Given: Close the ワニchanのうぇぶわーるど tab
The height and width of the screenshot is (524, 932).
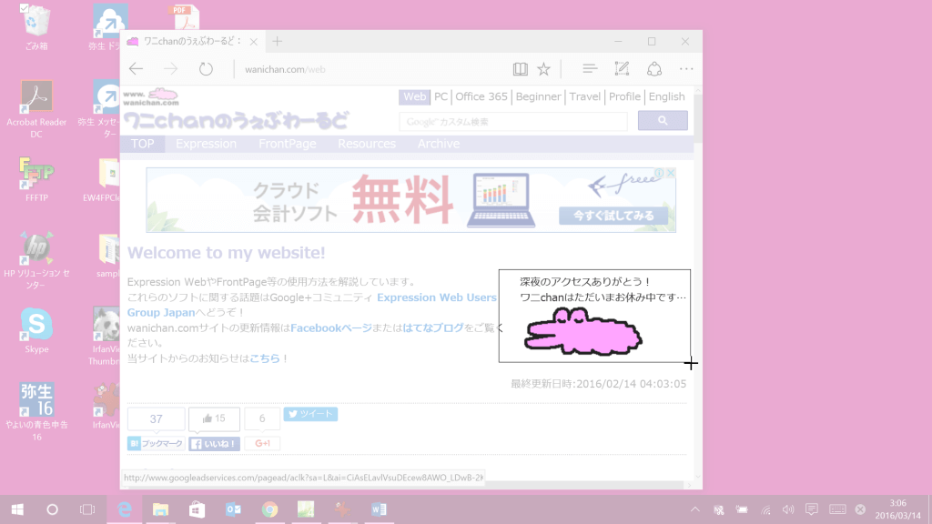Looking at the screenshot, I should point(254,42).
